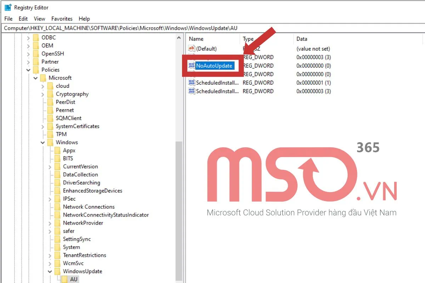
Task: Click the folder icon beside Cryptography
Action: coord(50,94)
